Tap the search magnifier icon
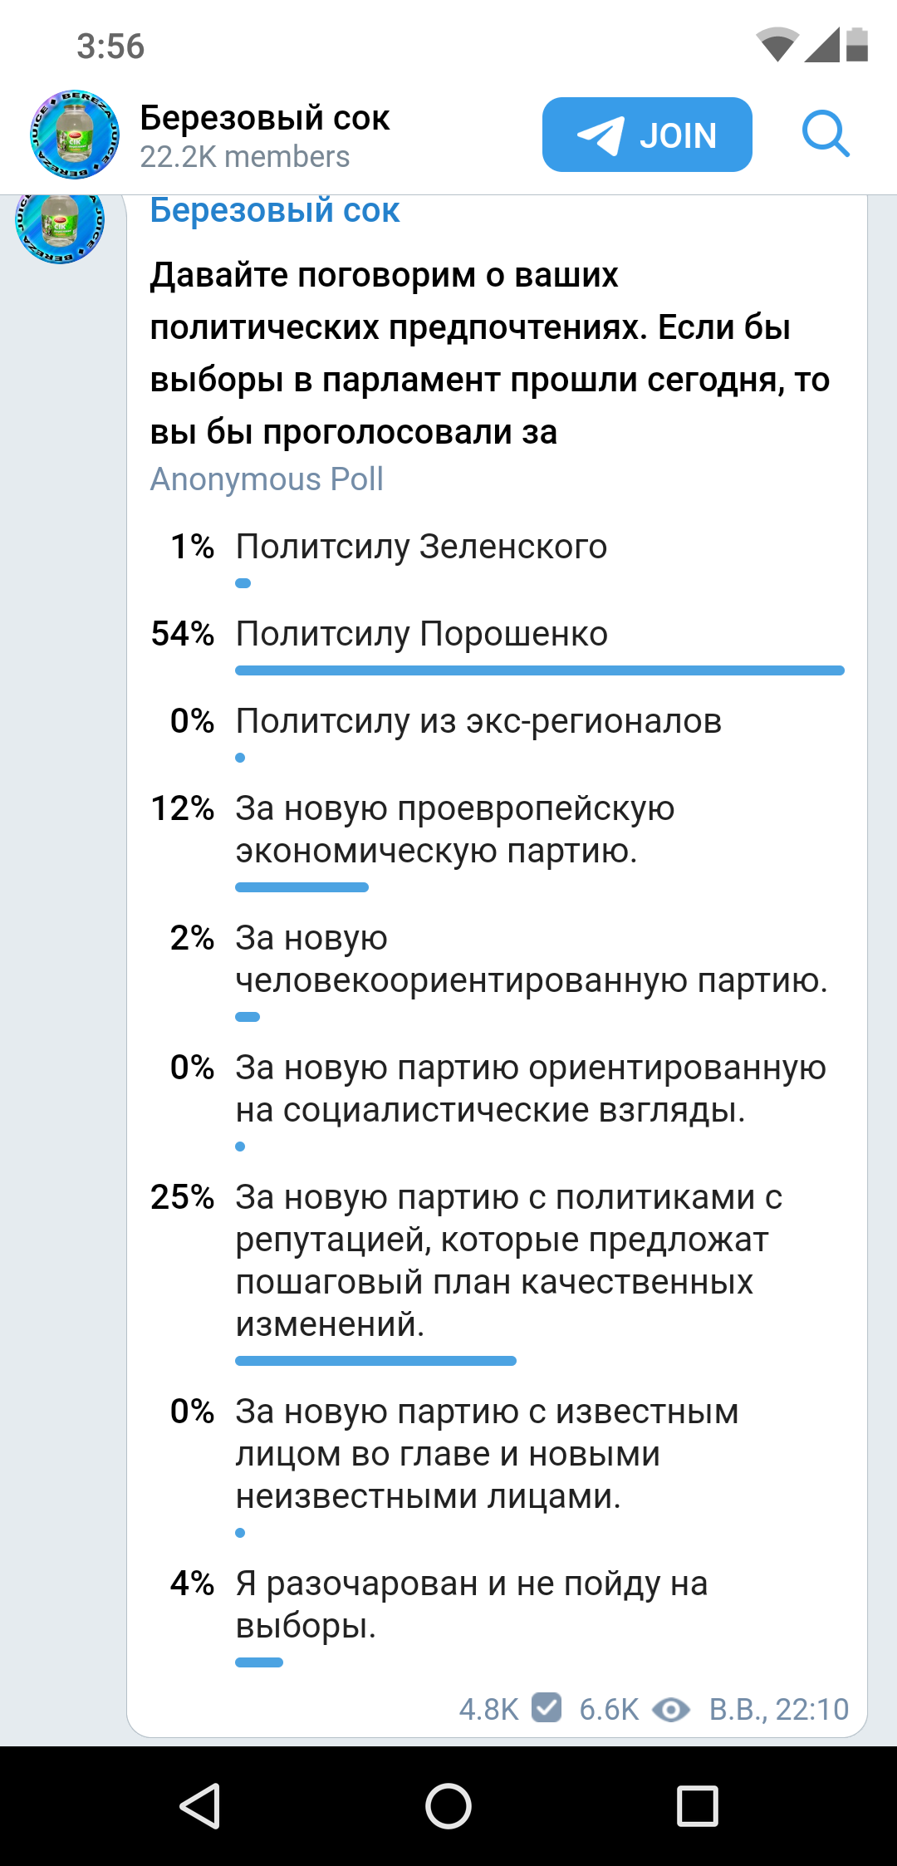Image resolution: width=897 pixels, height=1866 pixels. pos(826,134)
